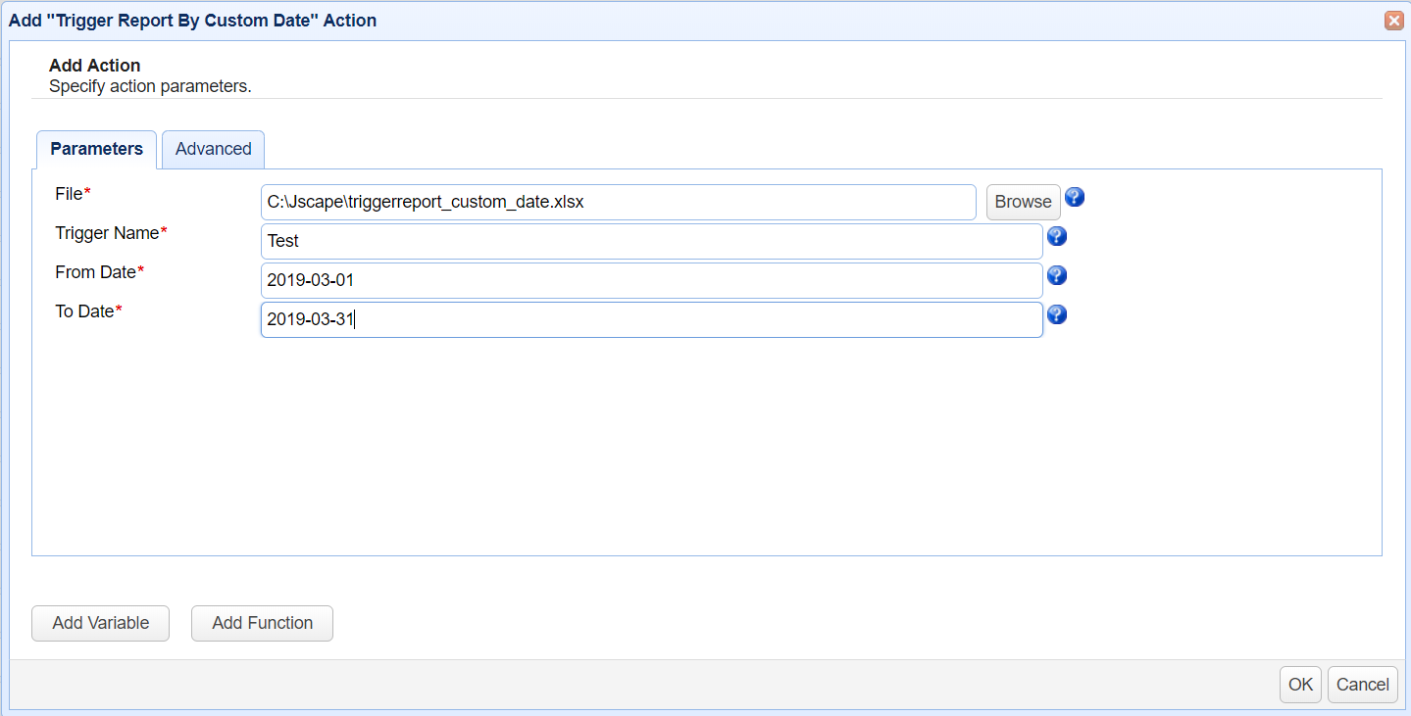The height and width of the screenshot is (716, 1411).
Task: Select the Parameters tab
Action: [96, 149]
